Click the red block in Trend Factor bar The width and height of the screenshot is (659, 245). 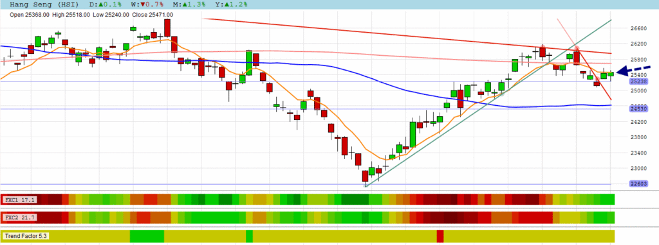pyautogui.click(x=440, y=236)
